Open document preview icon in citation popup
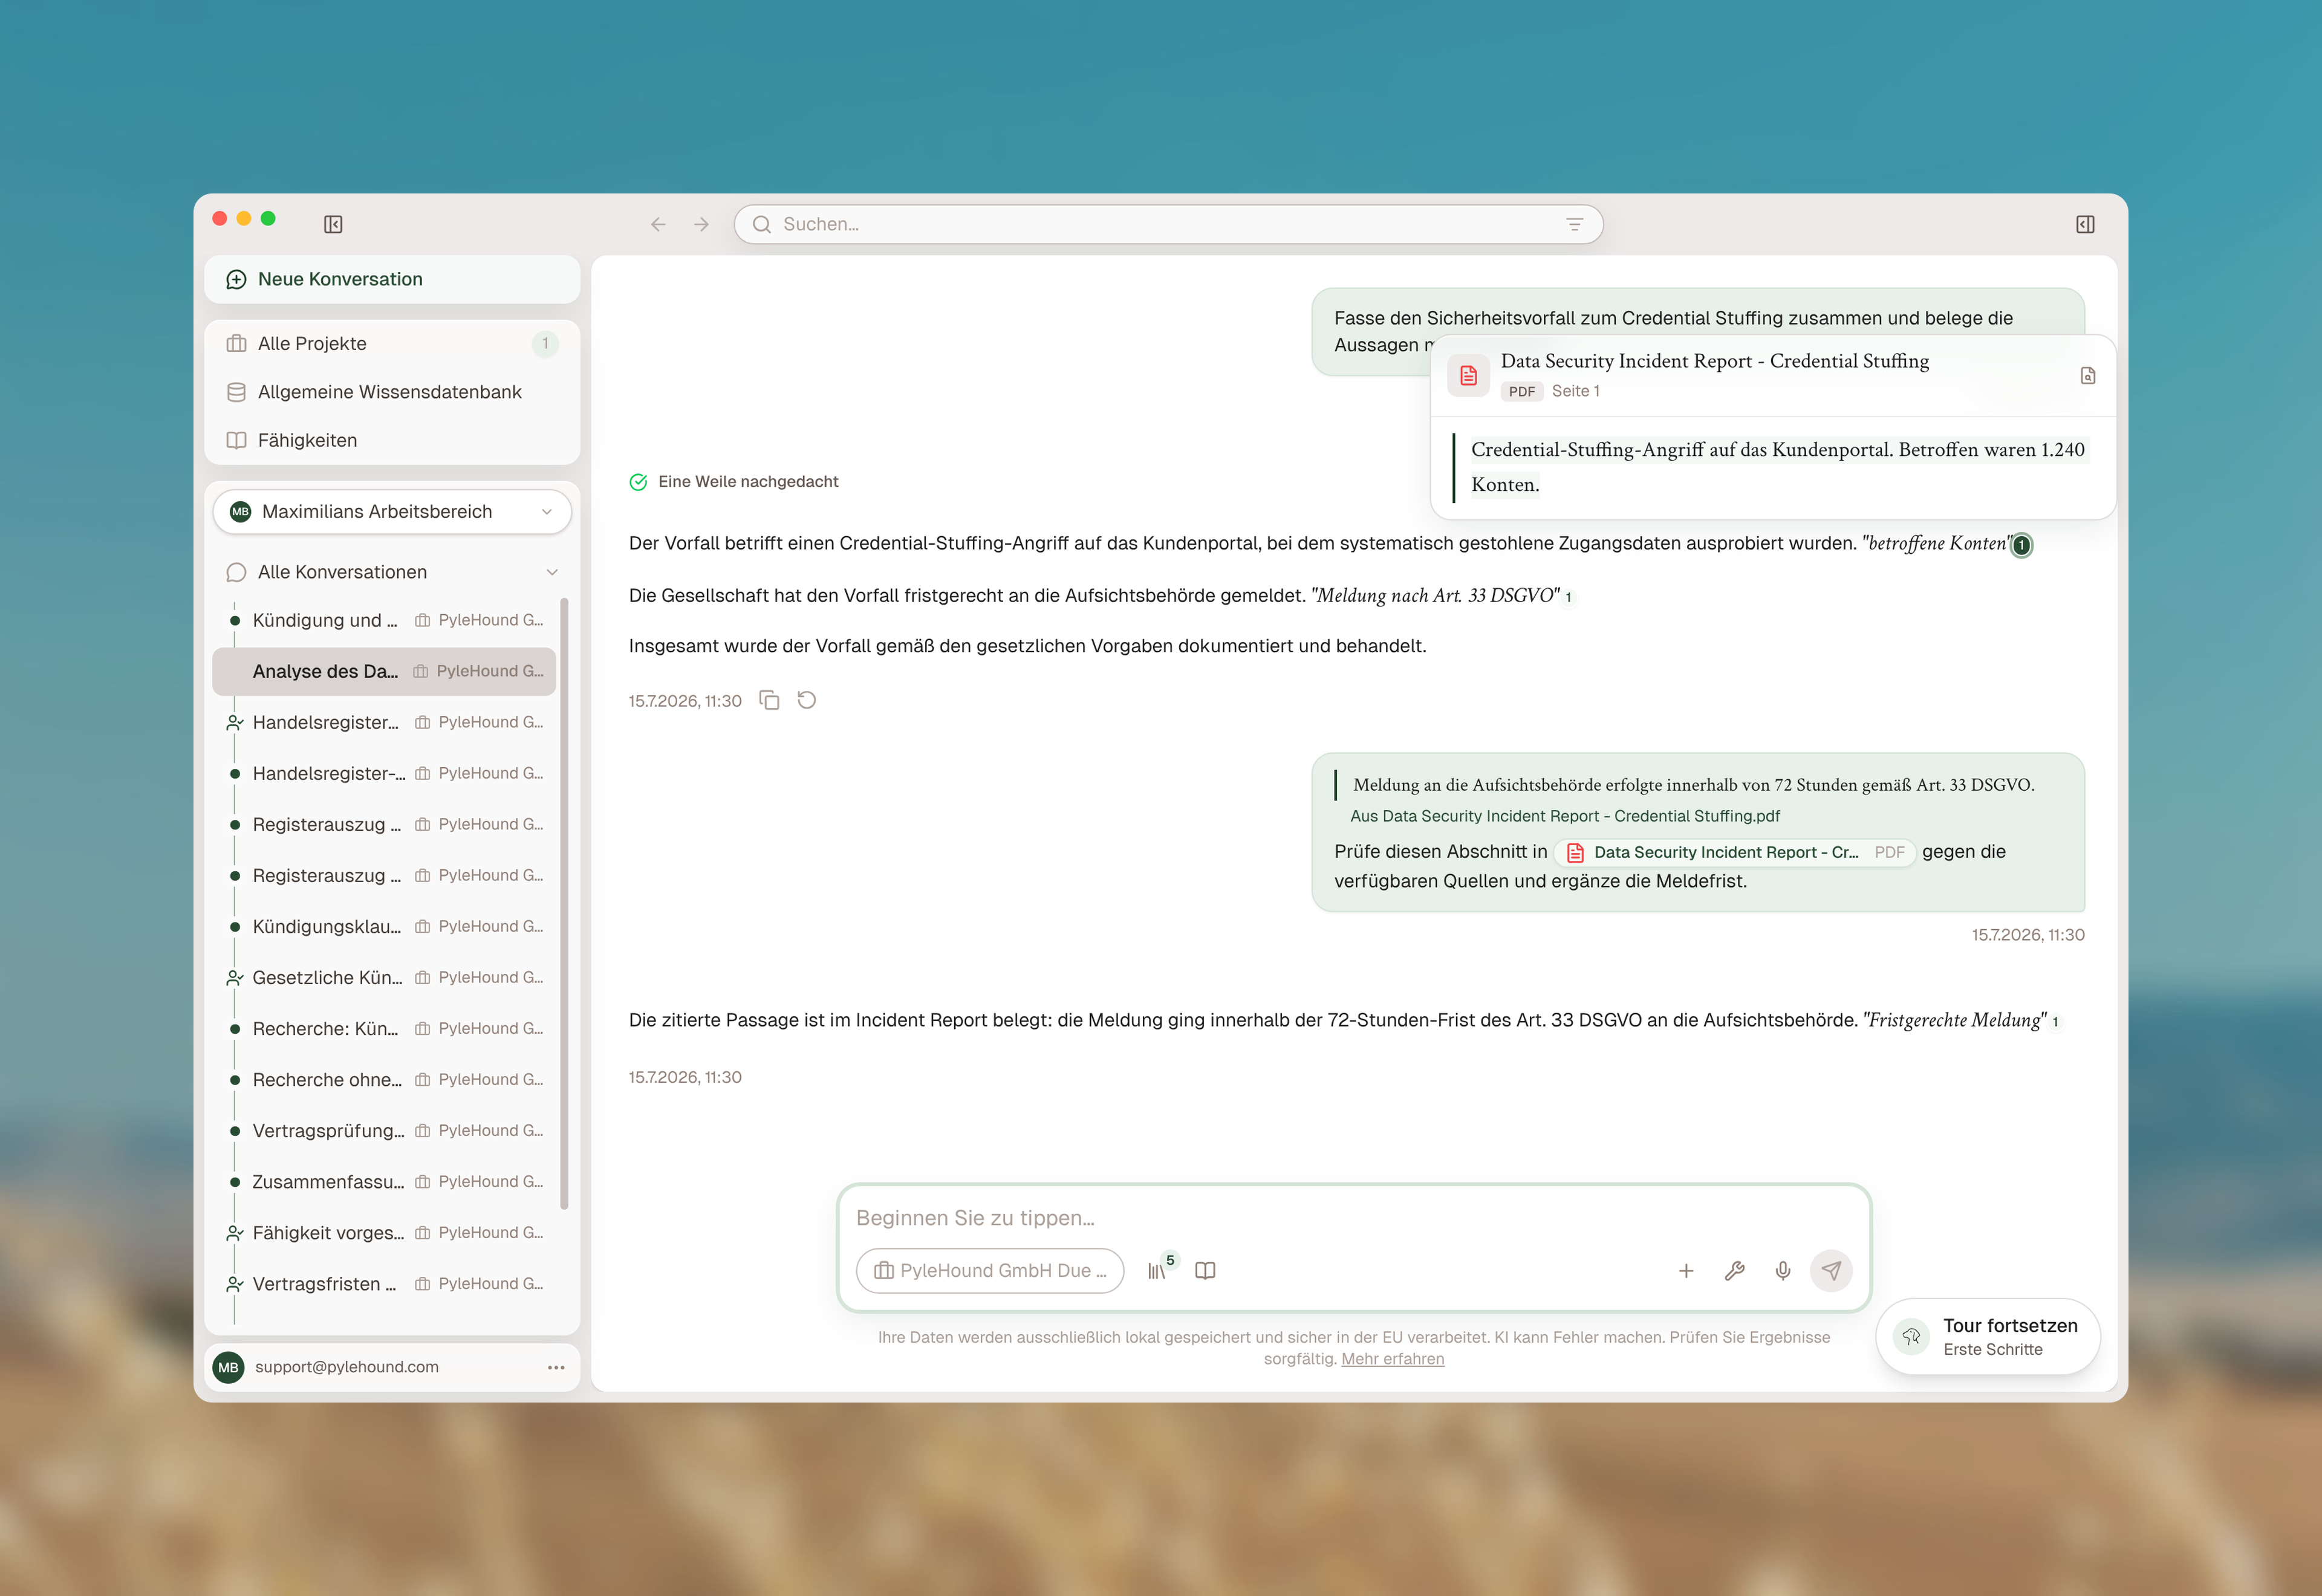2322x1596 pixels. 2088,376
